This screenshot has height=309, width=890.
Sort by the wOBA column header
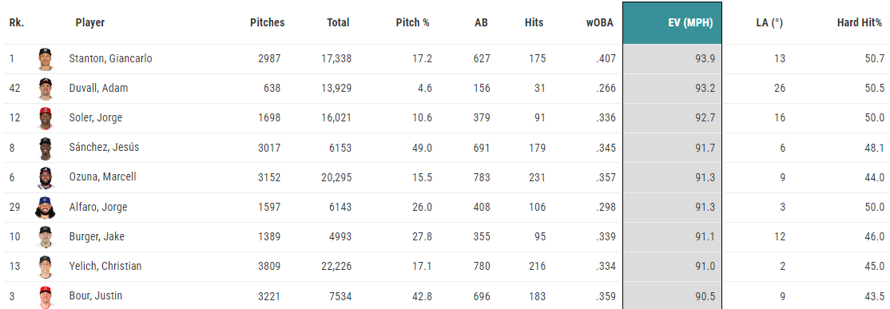pos(599,22)
